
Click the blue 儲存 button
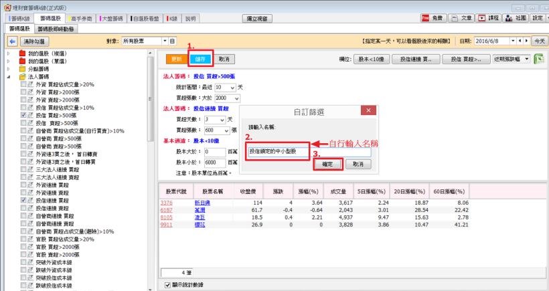pos(200,59)
